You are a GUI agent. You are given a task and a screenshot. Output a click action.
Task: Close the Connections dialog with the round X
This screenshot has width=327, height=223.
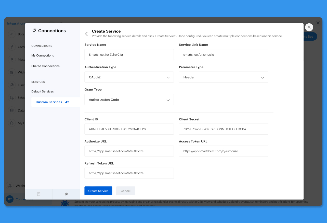(x=309, y=27)
